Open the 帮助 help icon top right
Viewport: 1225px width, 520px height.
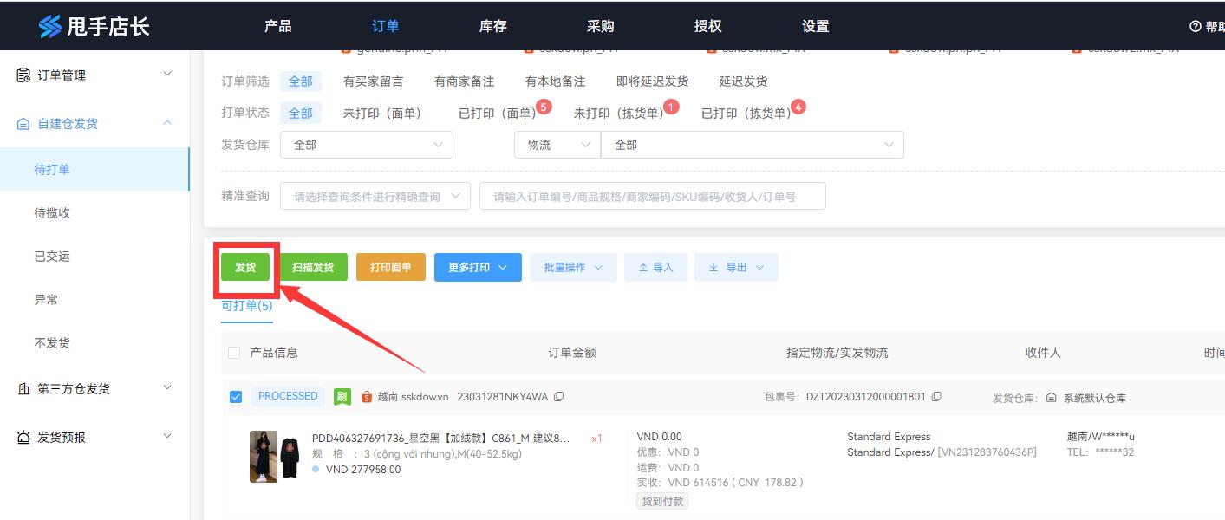coord(1195,25)
